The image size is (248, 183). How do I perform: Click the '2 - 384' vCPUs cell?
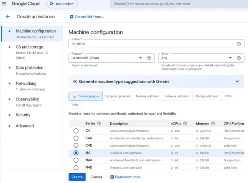pyautogui.click(x=175, y=146)
